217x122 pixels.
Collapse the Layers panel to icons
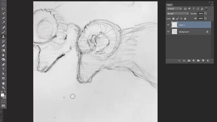click(210, 2)
